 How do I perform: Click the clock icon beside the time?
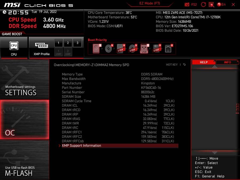point(5,12)
